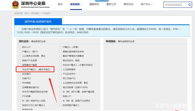This screenshot has width=195, height=111.
Task: Open the 警务公开 nav item
Action: (x=111, y=4)
